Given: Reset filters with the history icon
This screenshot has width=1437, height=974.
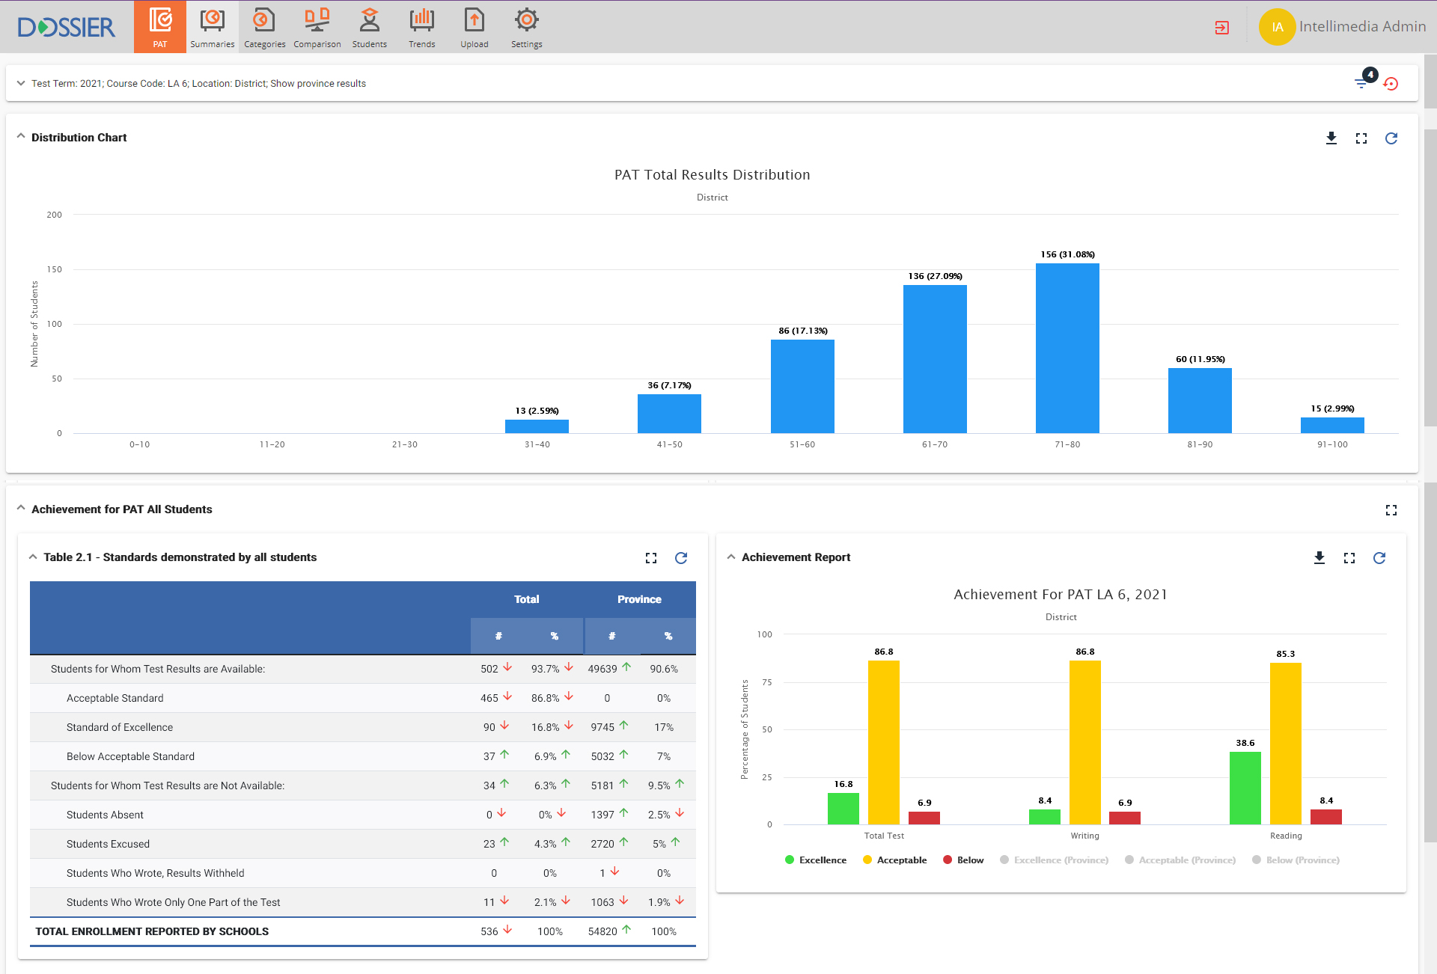Looking at the screenshot, I should [x=1391, y=84].
